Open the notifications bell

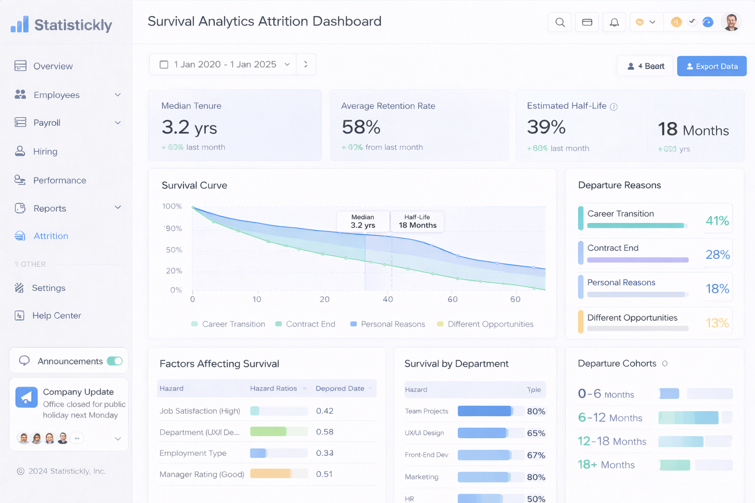point(614,22)
